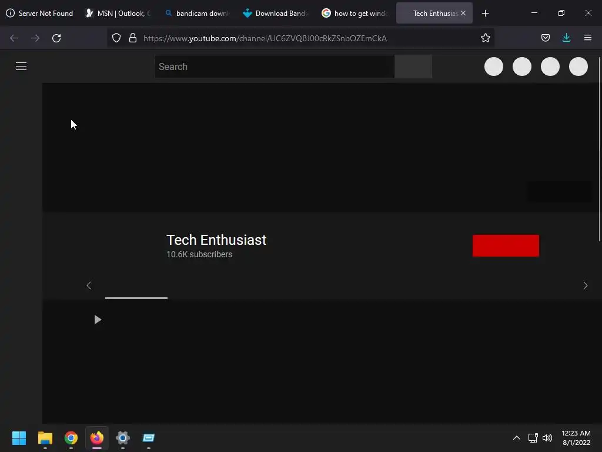Open the YouTube guide hamburger menu
This screenshot has width=602, height=452.
pyautogui.click(x=21, y=67)
